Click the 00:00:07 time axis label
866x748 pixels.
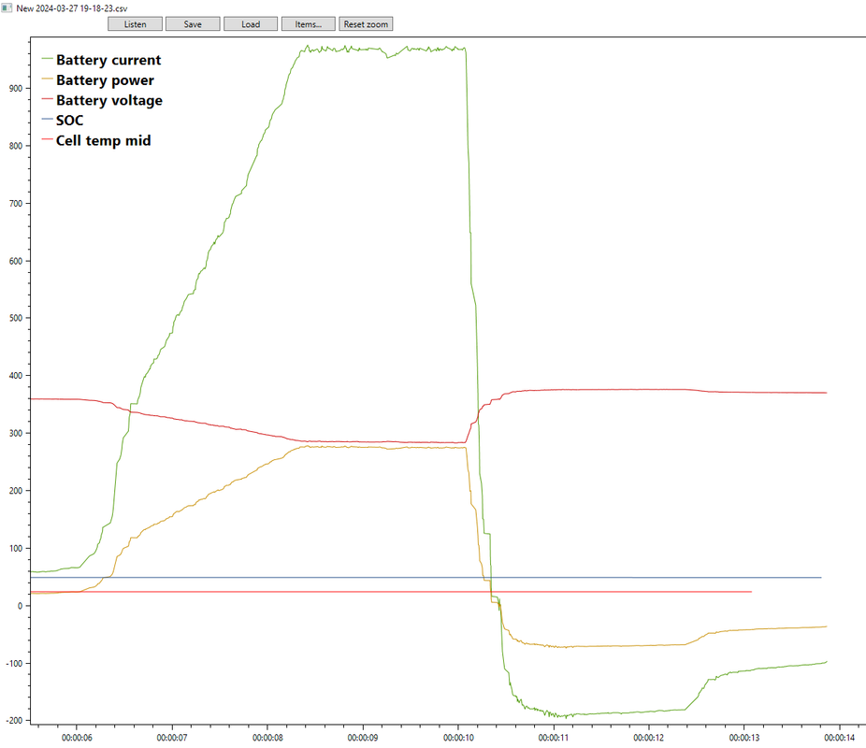[x=172, y=738]
